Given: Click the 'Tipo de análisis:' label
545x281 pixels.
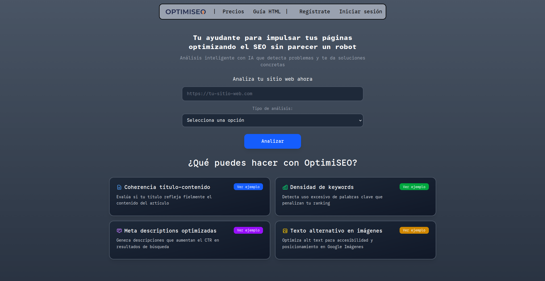Looking at the screenshot, I should pos(273,108).
